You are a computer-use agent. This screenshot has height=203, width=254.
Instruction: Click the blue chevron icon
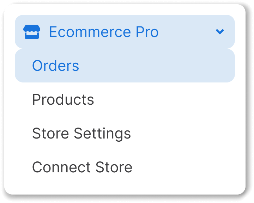coord(220,32)
